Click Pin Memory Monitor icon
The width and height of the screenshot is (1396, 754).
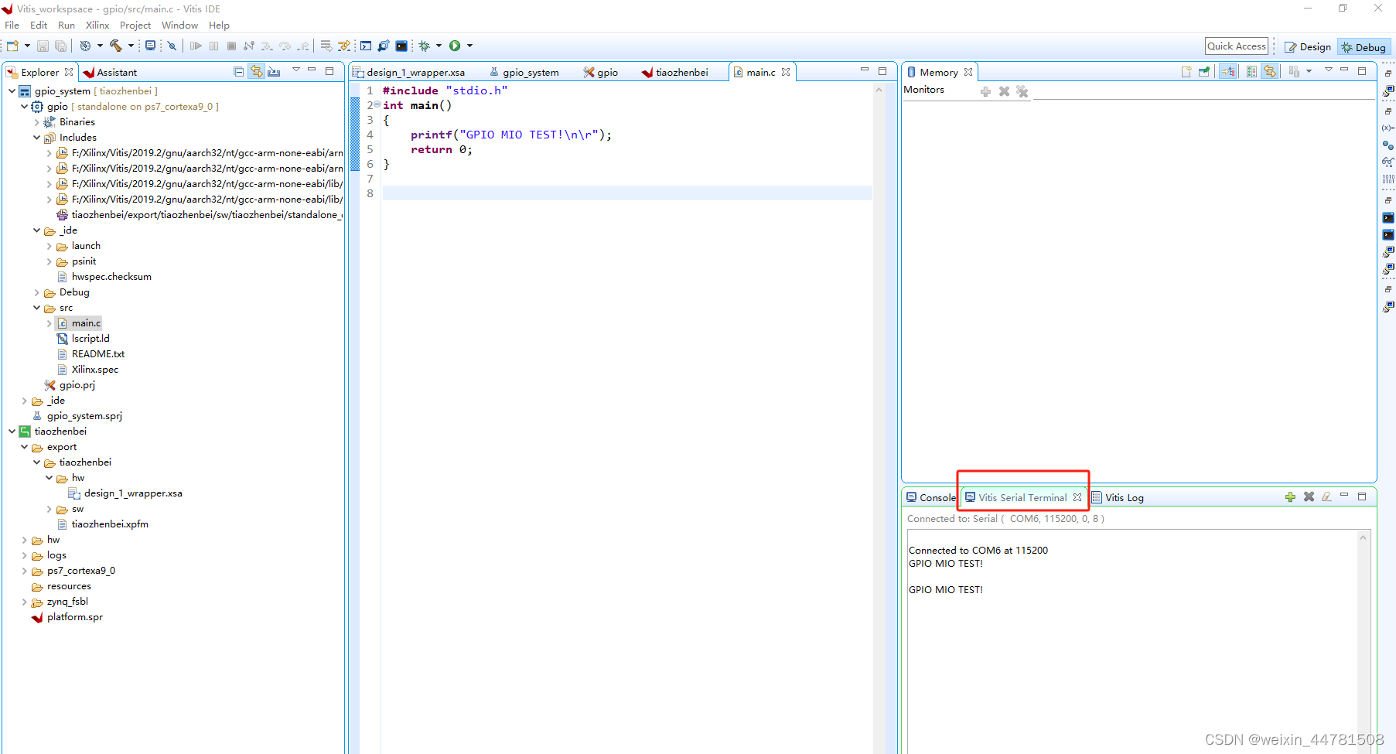[1204, 71]
